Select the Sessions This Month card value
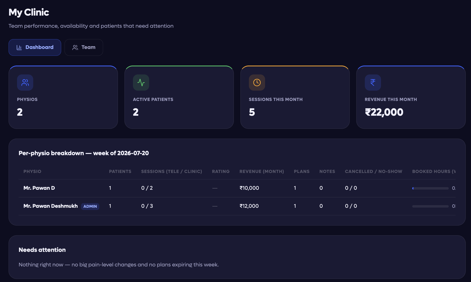The width and height of the screenshot is (471, 282). [252, 112]
